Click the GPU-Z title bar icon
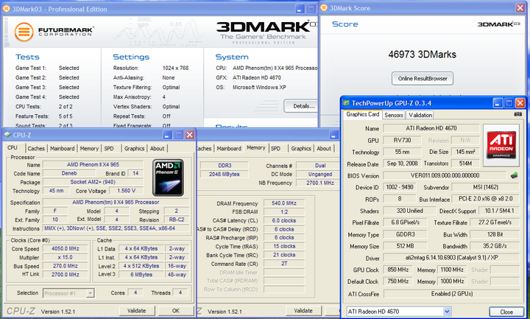This screenshot has width=530, height=319. coord(346,103)
